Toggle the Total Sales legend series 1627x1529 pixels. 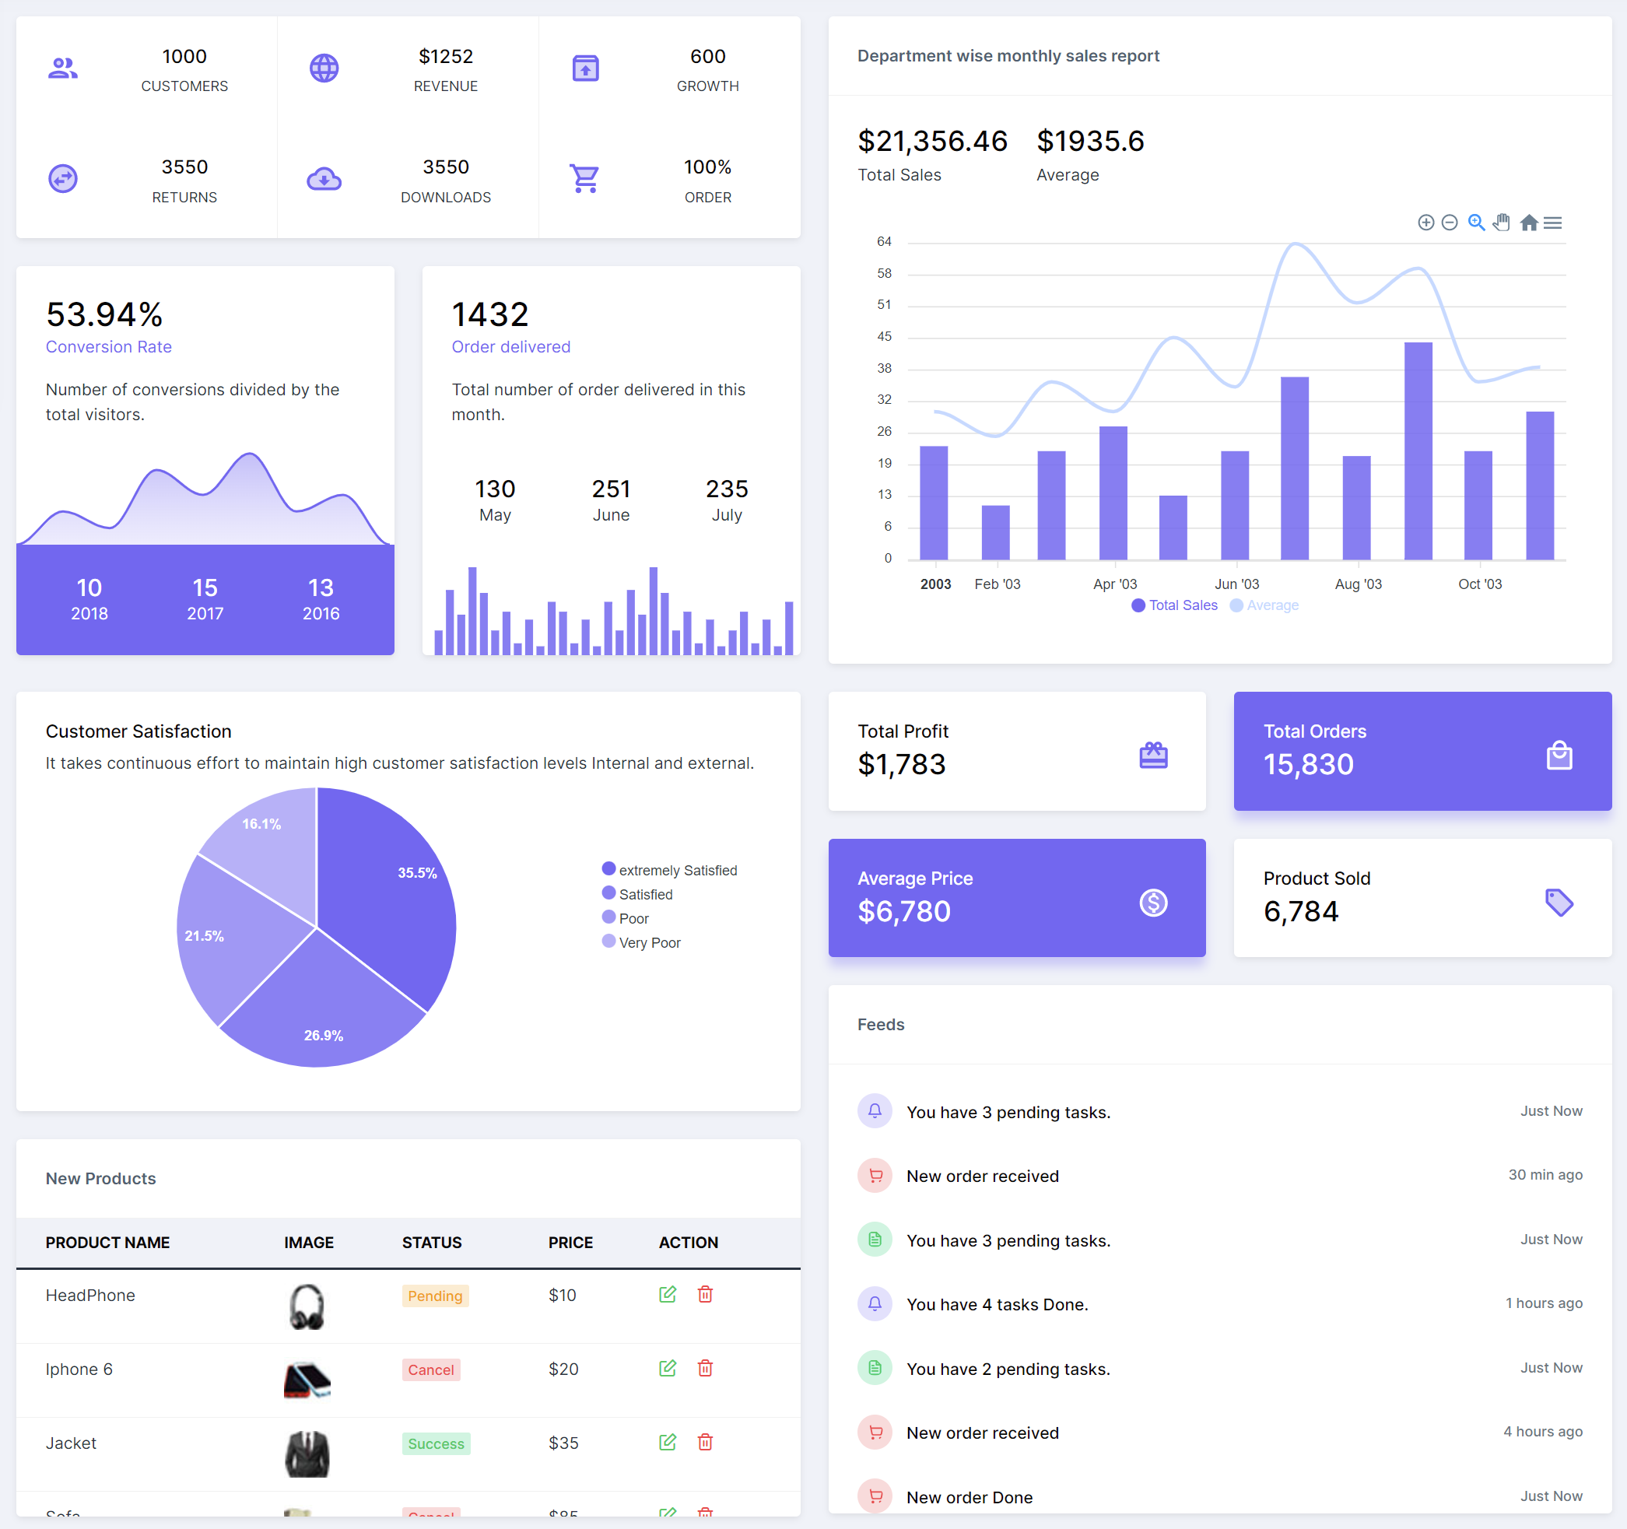[x=1182, y=605]
